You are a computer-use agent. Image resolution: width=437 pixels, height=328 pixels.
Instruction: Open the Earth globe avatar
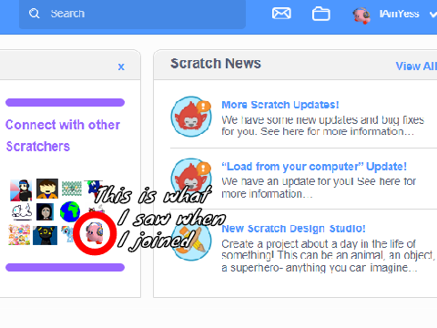click(70, 211)
